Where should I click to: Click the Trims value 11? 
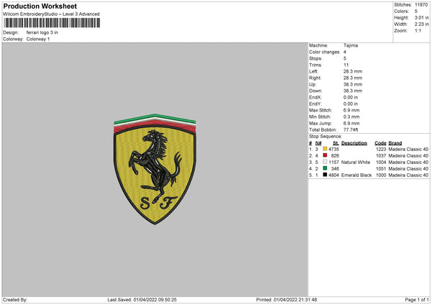pos(346,65)
